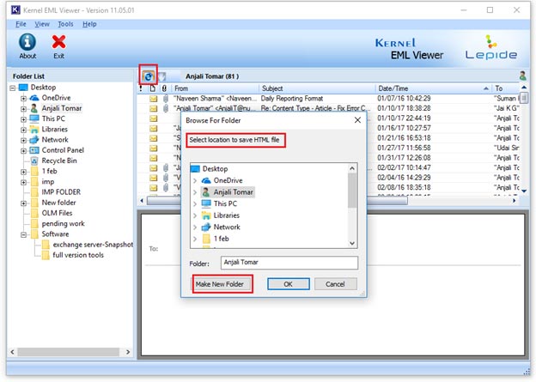Click the Browse dialog tree scrollbar down arrow

point(352,243)
